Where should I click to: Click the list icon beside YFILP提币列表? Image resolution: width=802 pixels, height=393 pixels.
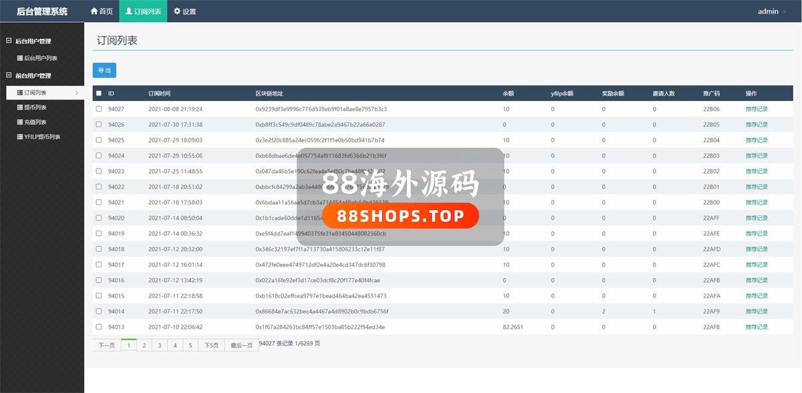click(x=19, y=137)
